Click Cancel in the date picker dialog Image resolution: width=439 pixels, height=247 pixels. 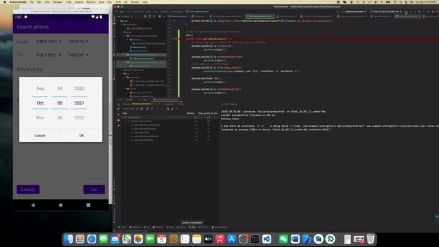pyautogui.click(x=40, y=136)
